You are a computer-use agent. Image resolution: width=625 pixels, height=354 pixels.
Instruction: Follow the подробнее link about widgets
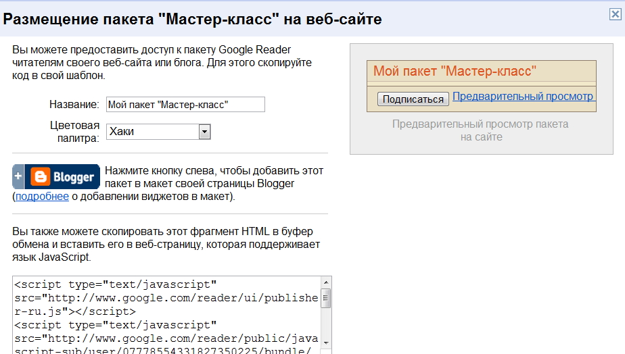tap(42, 197)
